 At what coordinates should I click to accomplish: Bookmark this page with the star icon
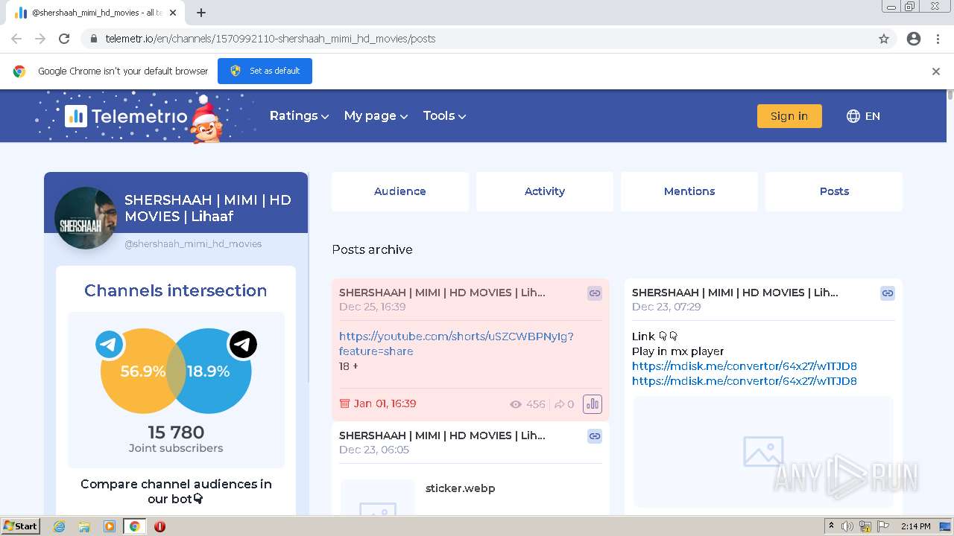point(884,39)
